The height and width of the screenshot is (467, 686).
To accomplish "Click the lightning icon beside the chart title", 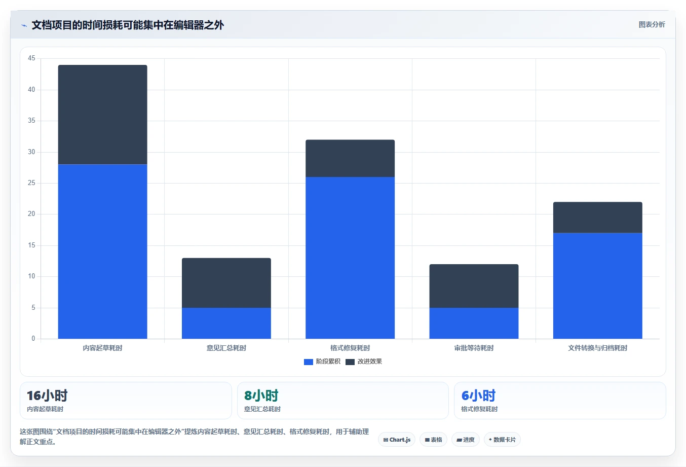I will point(24,25).
